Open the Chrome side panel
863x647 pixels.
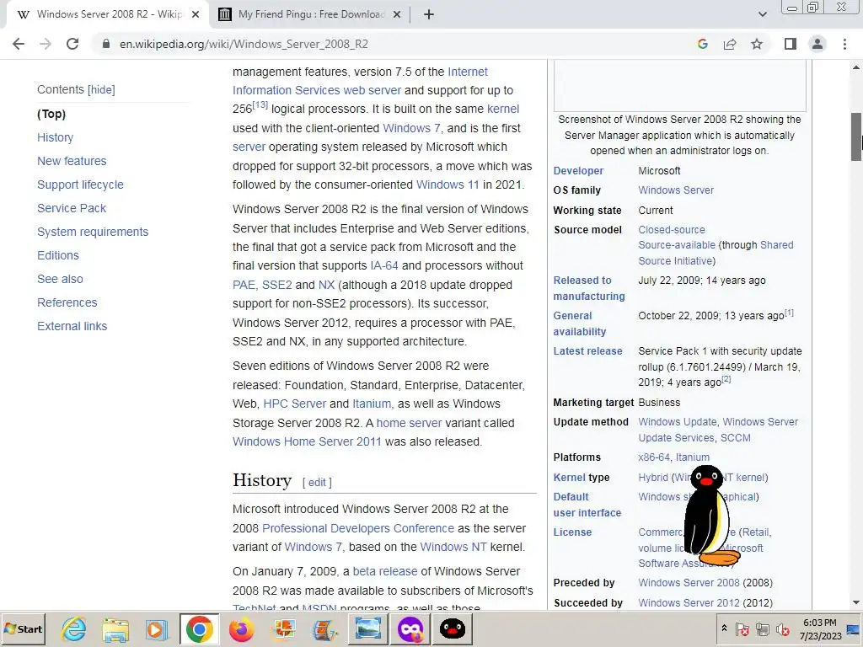click(791, 44)
